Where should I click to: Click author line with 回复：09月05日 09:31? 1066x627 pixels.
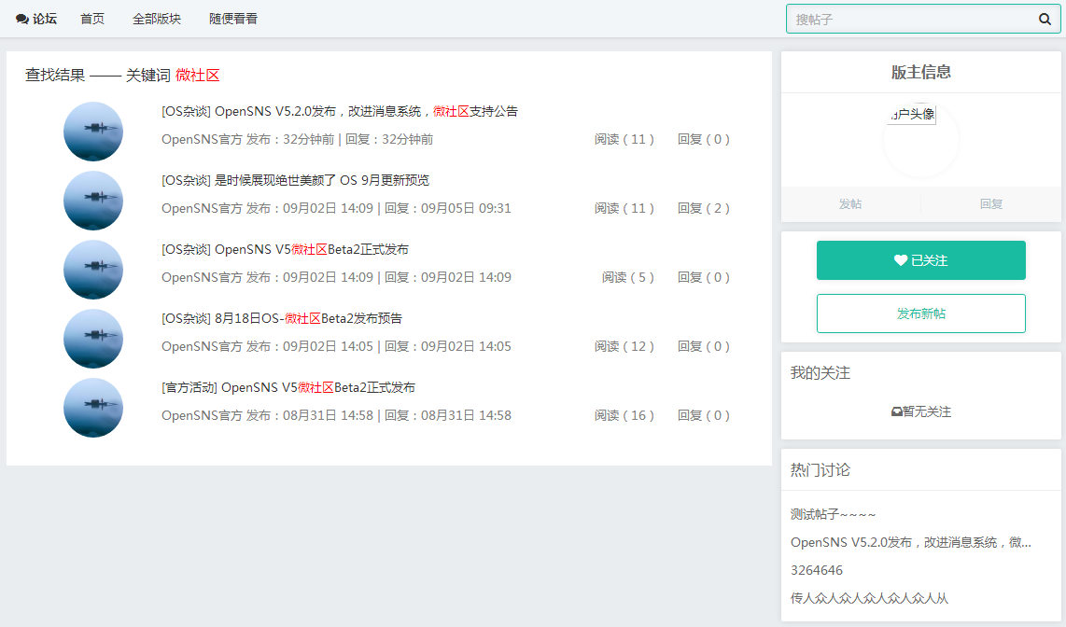tap(336, 208)
